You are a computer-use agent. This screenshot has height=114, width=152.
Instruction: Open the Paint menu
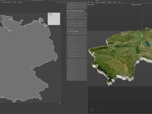tap(15, 2)
